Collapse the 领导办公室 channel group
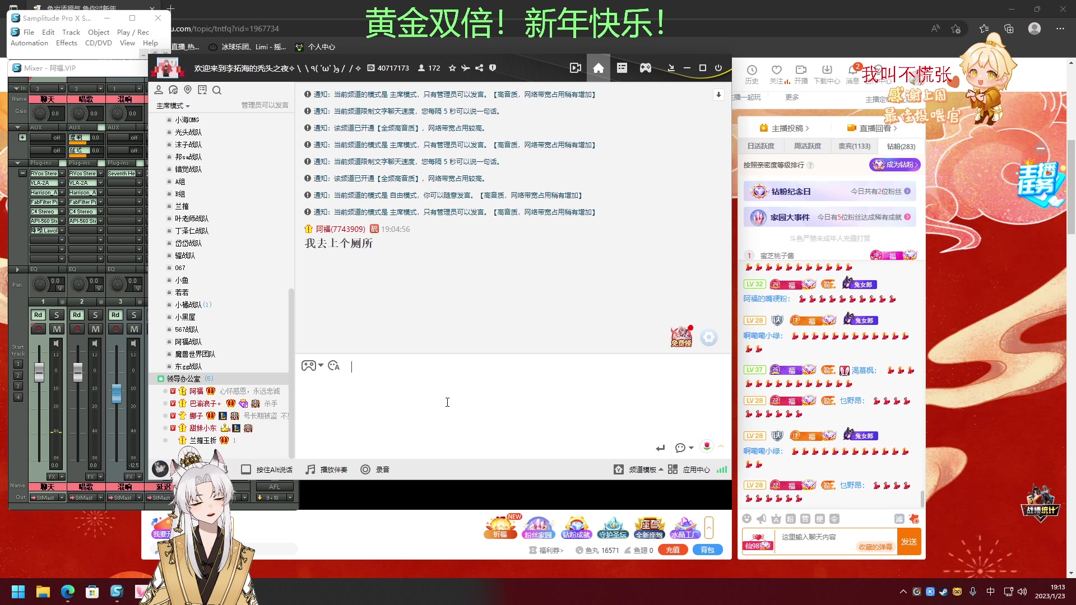 [161, 379]
